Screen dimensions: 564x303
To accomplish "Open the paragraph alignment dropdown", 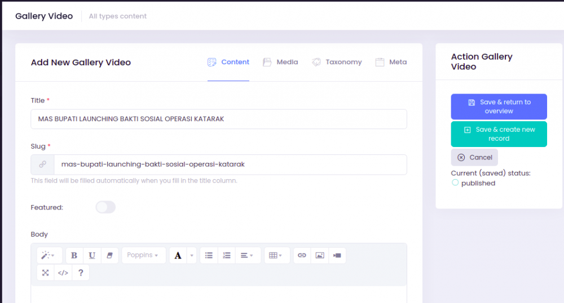I will (x=247, y=256).
